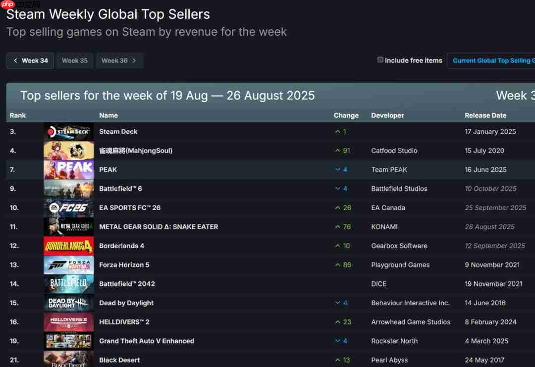
Task: Switch to the Week 35 tab
Action: click(x=75, y=61)
